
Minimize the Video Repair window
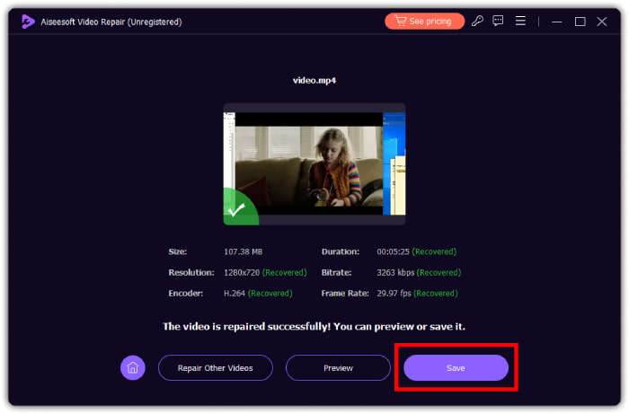(559, 21)
